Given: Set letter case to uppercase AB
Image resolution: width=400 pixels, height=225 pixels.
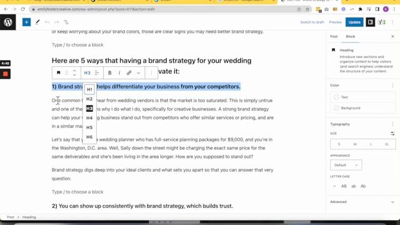Looking at the screenshot, I should [x=344, y=186].
